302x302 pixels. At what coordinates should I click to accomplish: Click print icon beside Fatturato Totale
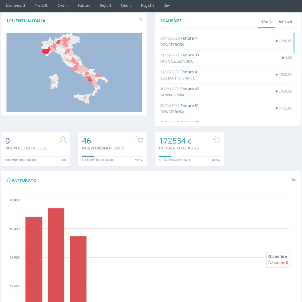[x=197, y=148]
